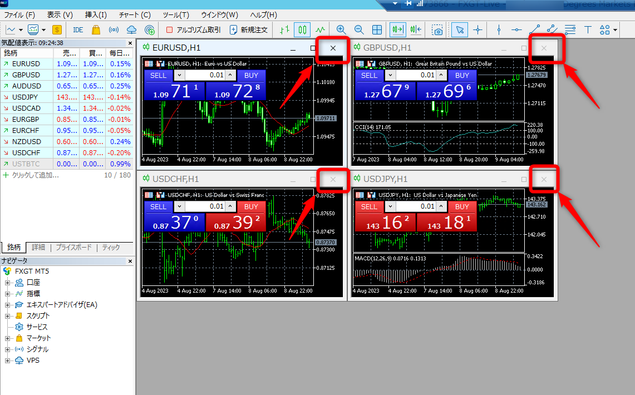Expand the 指標 node in Navigator

tap(7, 294)
